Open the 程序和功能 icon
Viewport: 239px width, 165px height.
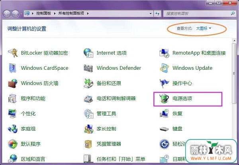(12, 98)
